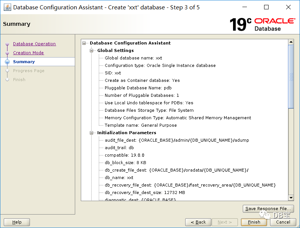Collapse the Initialization Parameters tree node
This screenshot has height=228, width=300.
91,133
